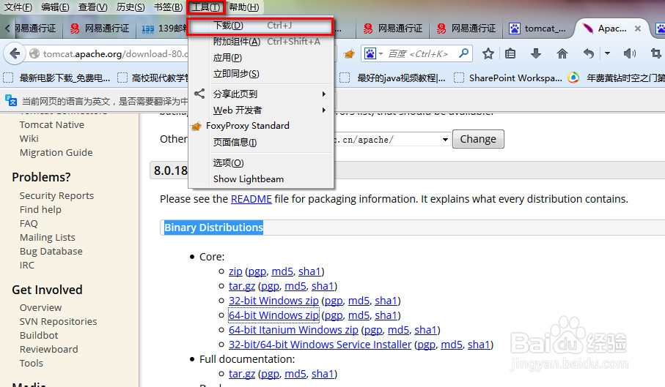Open the README link

point(251,199)
